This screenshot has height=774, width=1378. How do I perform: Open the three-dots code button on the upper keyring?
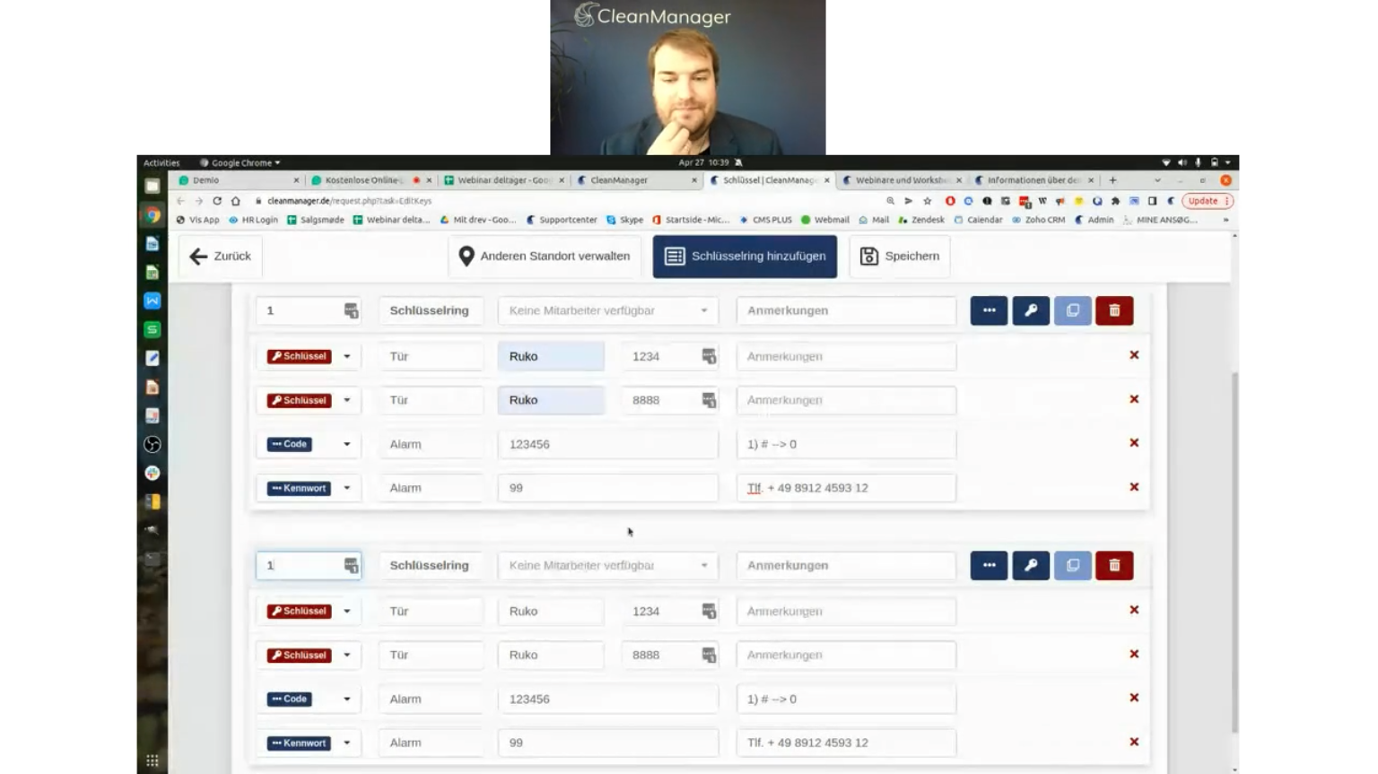point(989,310)
